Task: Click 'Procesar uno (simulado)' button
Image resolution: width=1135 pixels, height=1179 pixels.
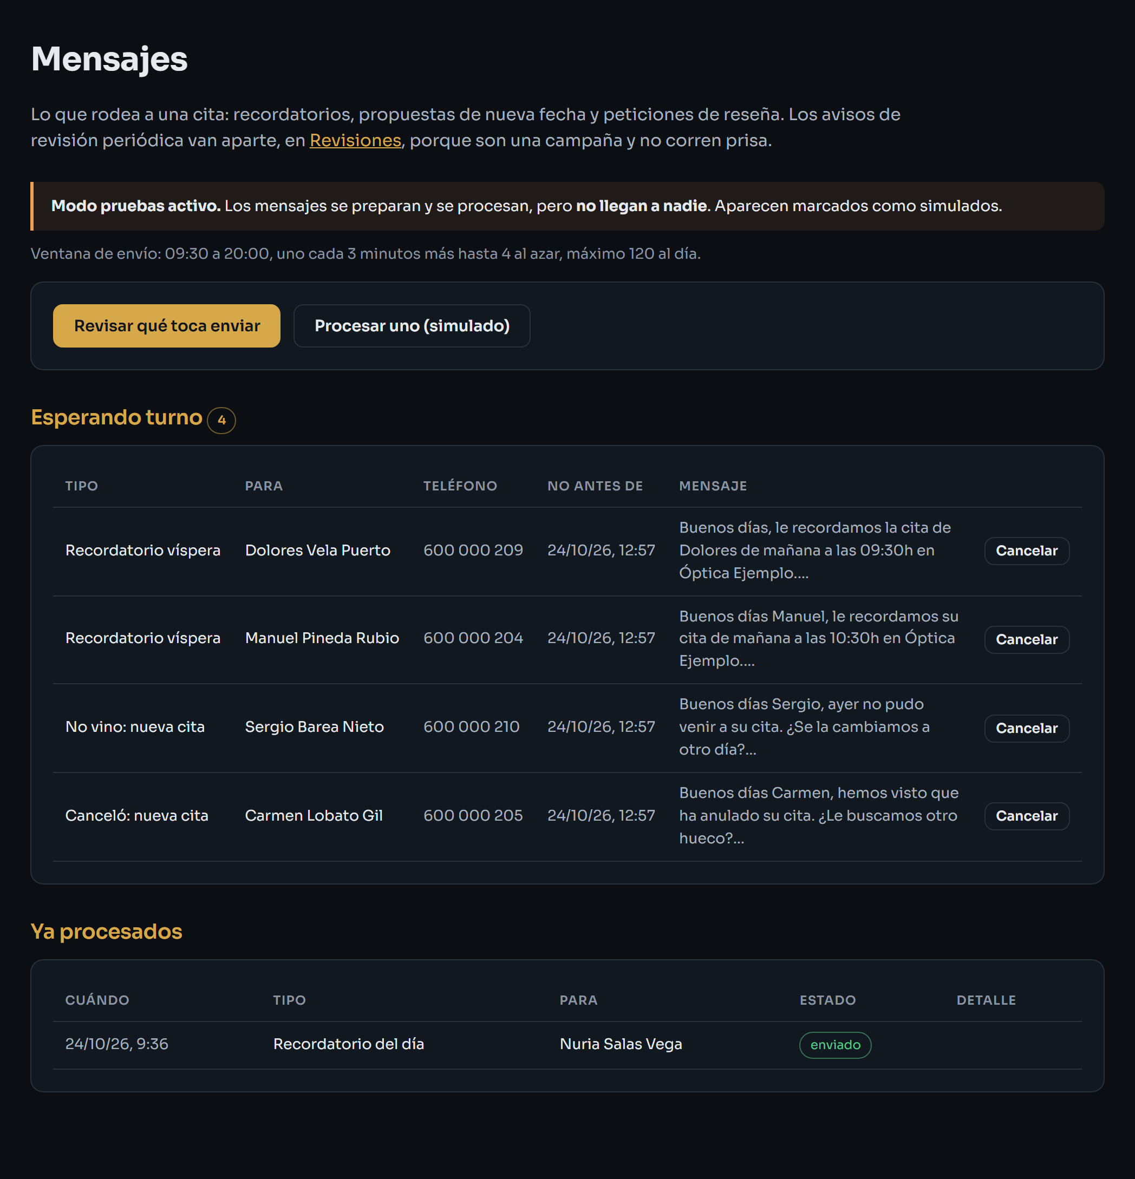Action: point(412,325)
